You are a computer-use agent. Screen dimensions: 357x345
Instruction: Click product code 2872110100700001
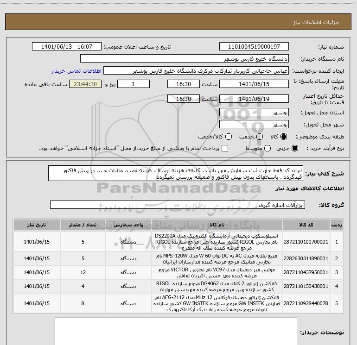click(x=306, y=242)
